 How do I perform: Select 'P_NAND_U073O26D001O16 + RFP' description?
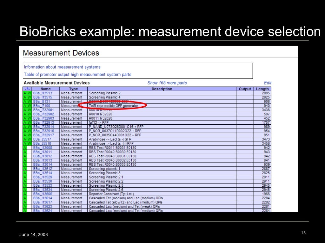pos(116,127)
